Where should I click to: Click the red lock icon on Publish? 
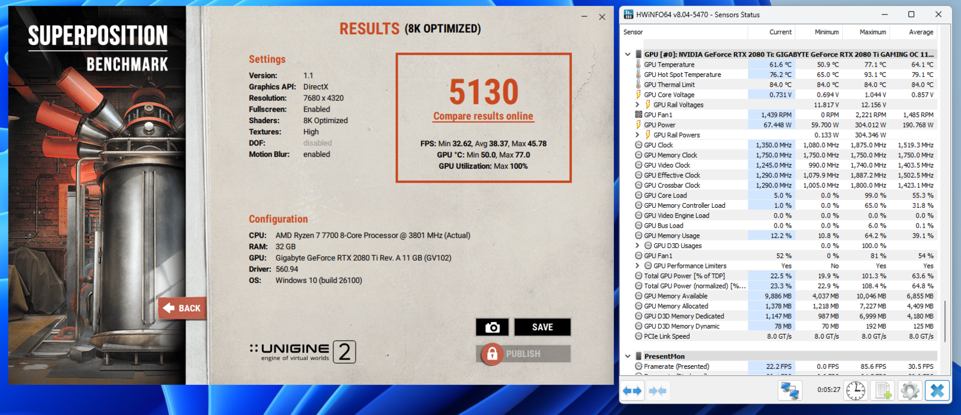point(492,354)
